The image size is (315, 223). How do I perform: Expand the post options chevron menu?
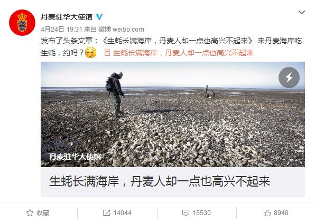click(x=302, y=13)
